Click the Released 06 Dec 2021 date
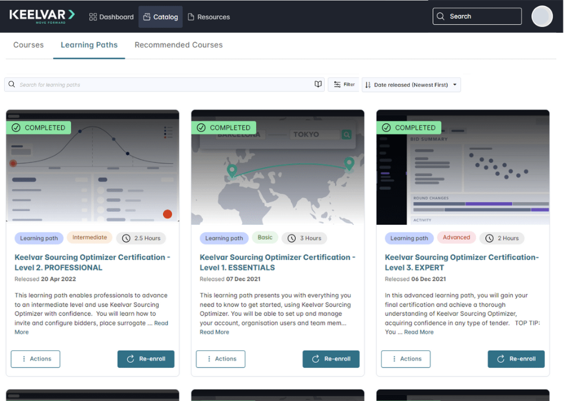Viewport: 564px width, 401px height. (x=415, y=279)
